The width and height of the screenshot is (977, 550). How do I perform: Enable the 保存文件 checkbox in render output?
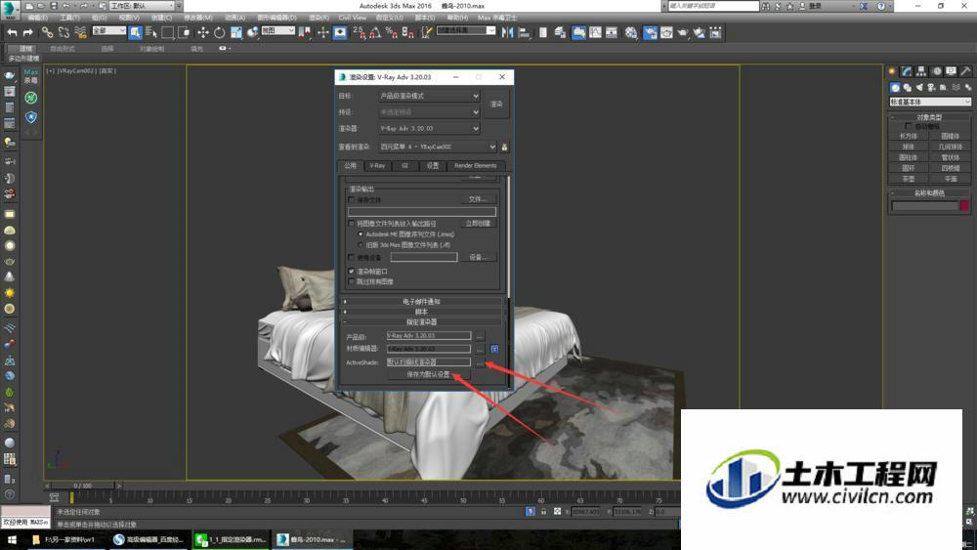[351, 200]
